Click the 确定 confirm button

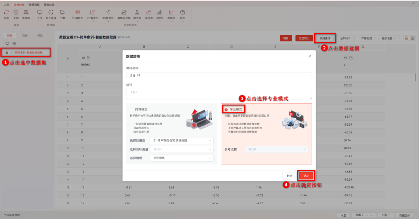click(306, 176)
